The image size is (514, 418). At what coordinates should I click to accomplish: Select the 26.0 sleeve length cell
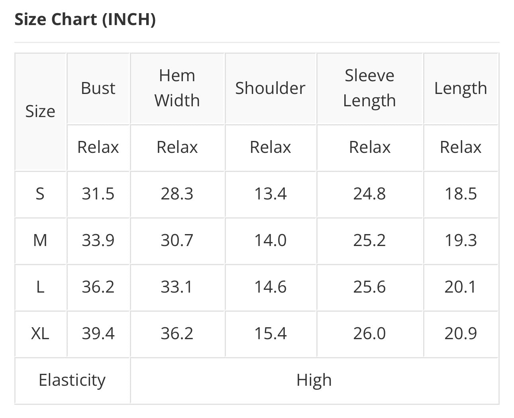[x=369, y=334]
